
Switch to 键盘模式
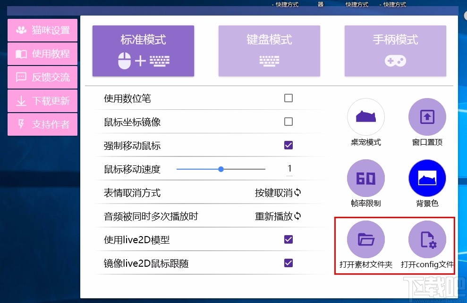click(269, 51)
